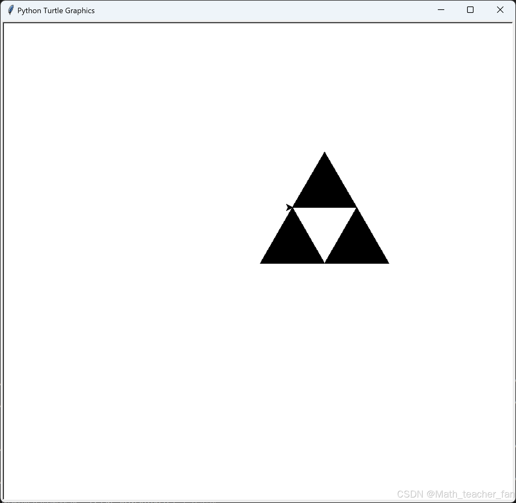Maximize the Turtle Graphics window
Image resolution: width=516 pixels, height=503 pixels.
click(x=471, y=10)
